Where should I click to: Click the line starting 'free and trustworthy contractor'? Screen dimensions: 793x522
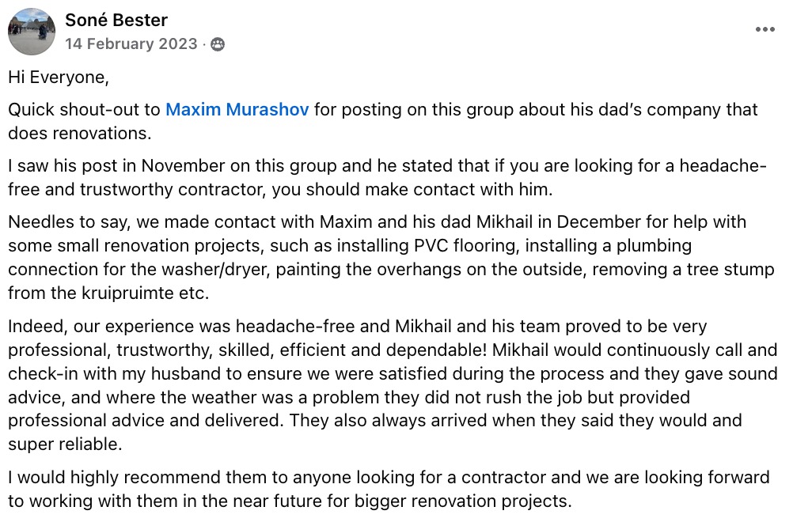pyautogui.click(x=280, y=190)
